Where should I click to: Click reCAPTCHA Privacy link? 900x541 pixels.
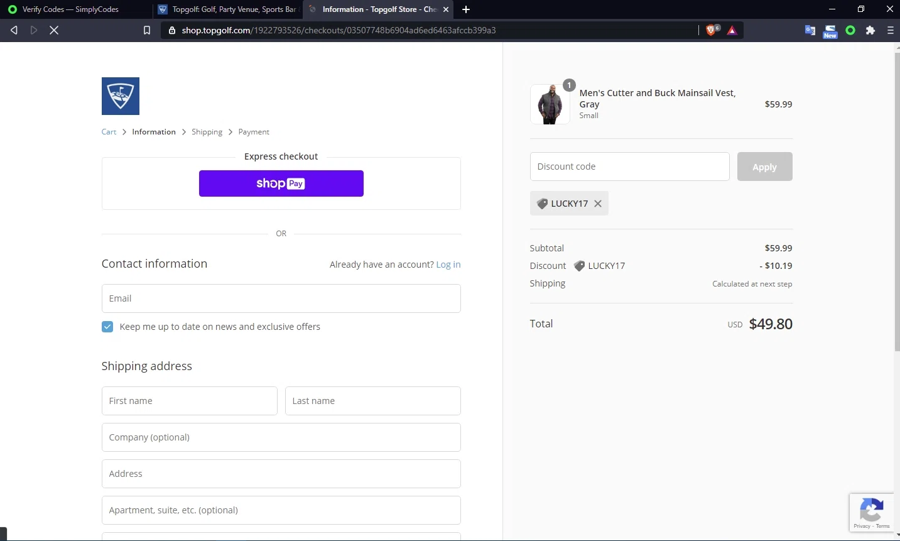coord(862,526)
